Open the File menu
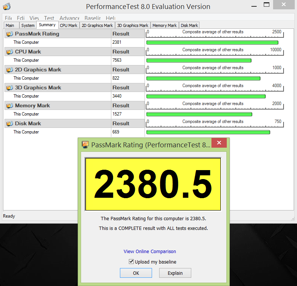 (8, 18)
